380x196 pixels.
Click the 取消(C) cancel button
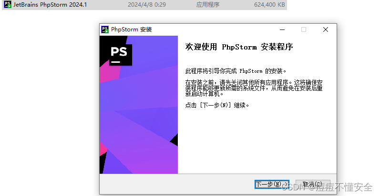313,185
